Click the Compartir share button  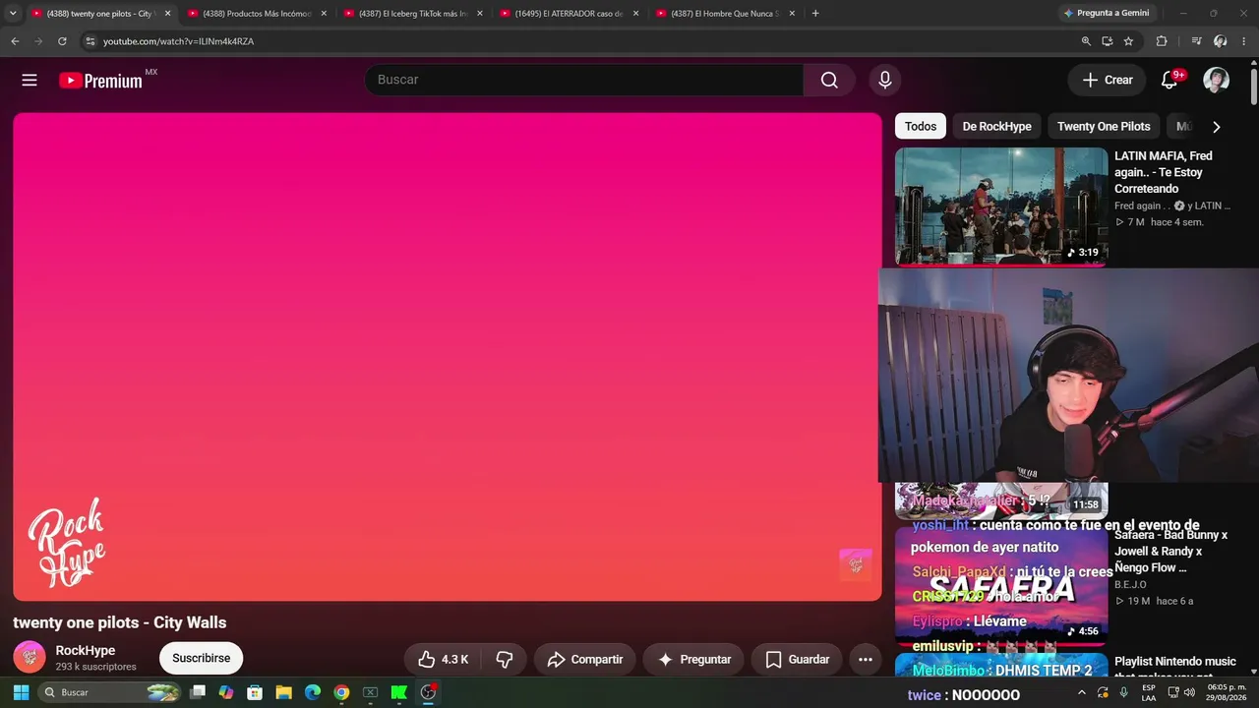(585, 660)
